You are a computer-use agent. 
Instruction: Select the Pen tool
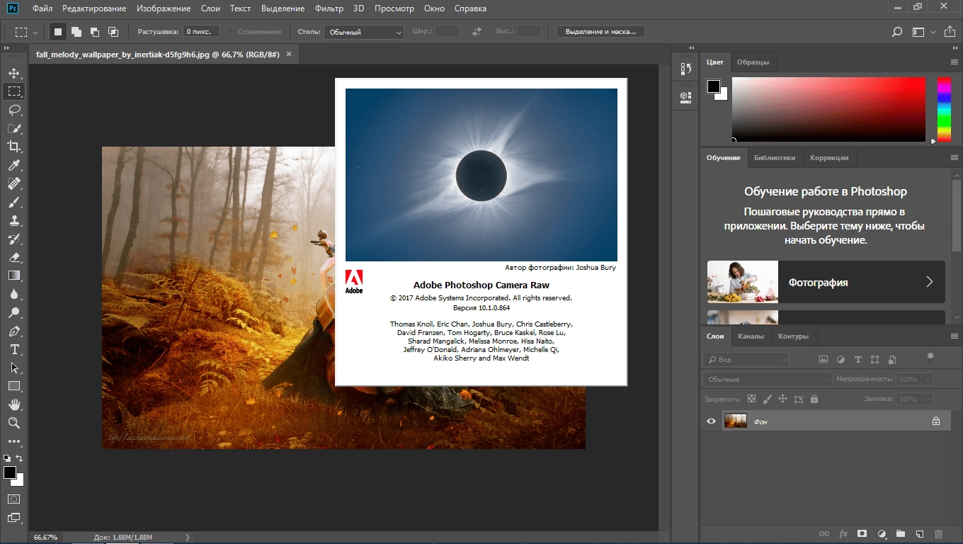pyautogui.click(x=13, y=331)
